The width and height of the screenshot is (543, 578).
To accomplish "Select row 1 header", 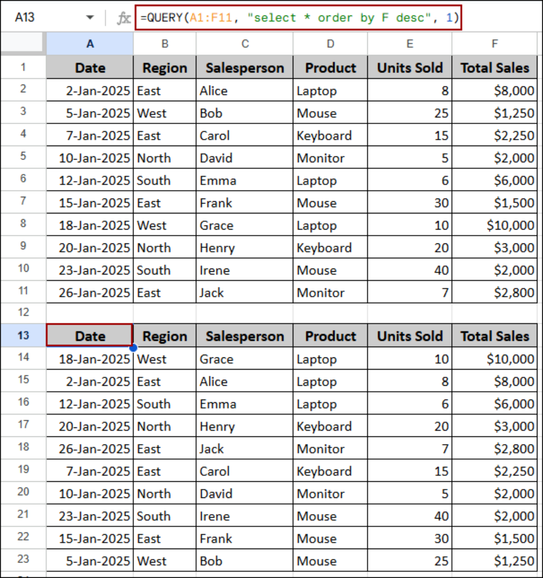I will point(23,67).
